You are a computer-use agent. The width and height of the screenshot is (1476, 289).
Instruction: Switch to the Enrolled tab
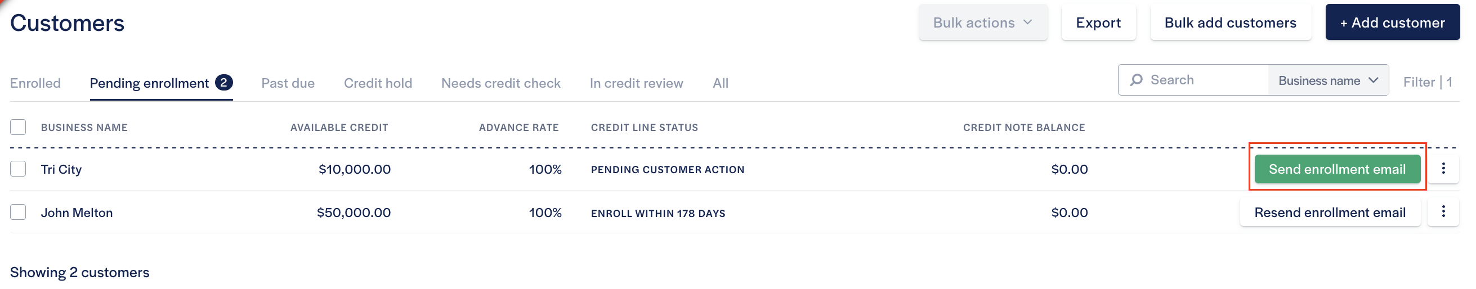pyautogui.click(x=35, y=83)
